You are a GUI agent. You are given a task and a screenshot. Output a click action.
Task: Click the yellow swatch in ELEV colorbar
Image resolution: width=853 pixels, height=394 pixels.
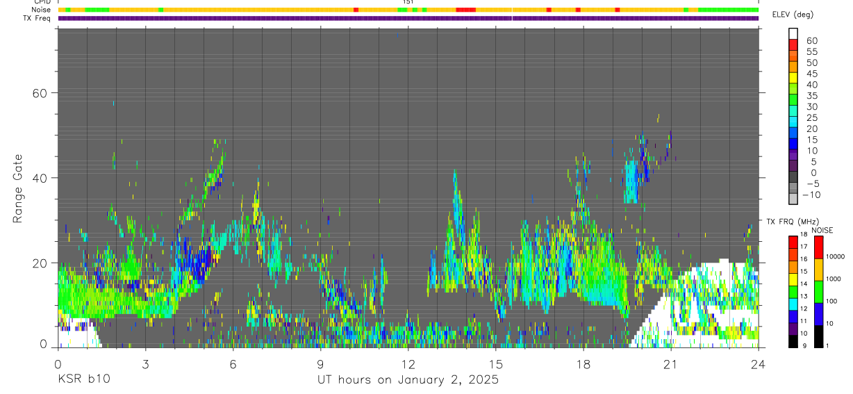pos(793,77)
